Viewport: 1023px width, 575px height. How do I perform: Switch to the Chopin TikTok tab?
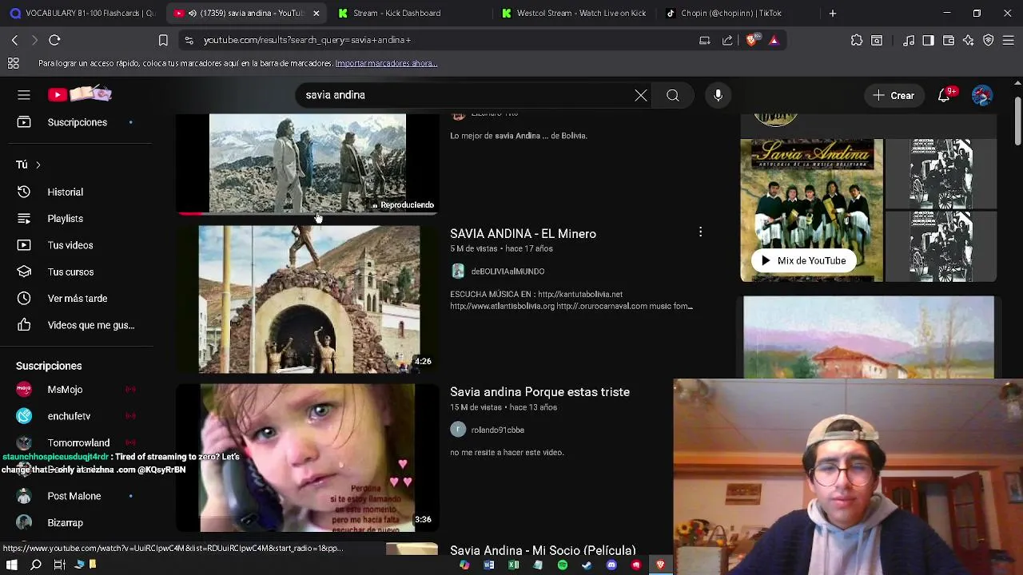(x=737, y=13)
